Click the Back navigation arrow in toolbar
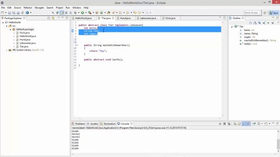The image size is (280, 157). (x=140, y=13)
